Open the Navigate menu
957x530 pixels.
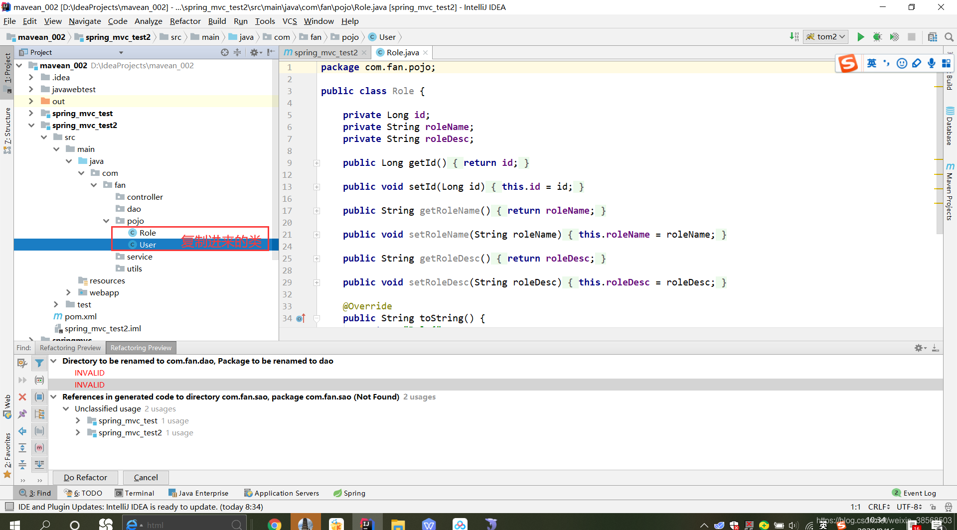[x=85, y=21]
